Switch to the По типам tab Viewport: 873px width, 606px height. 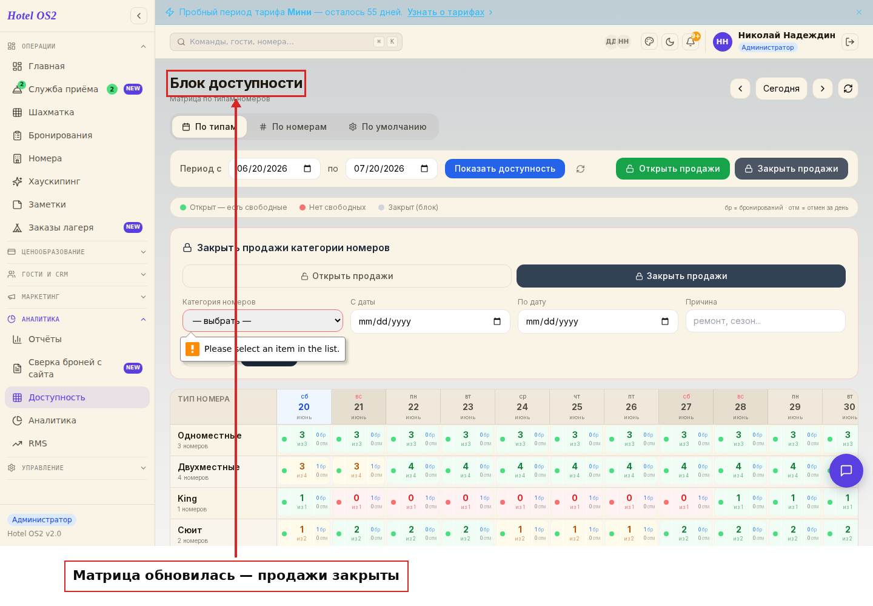[209, 127]
